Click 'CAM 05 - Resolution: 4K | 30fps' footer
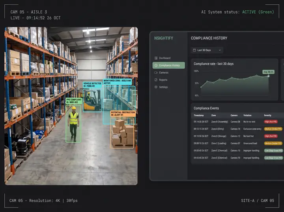This screenshot has height=212, width=284. (43, 201)
